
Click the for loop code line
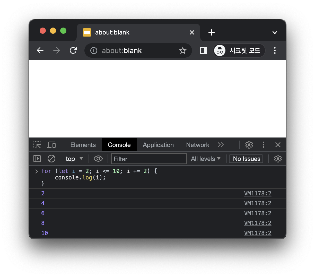(99, 171)
